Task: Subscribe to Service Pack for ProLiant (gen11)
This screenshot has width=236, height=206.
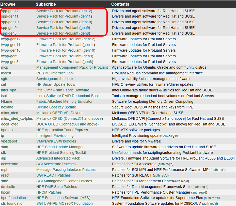Action: (64, 17)
